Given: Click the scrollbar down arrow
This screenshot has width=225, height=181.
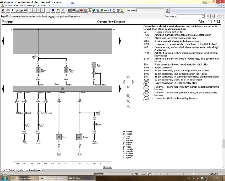Looking at the screenshot, I should [223, 168].
